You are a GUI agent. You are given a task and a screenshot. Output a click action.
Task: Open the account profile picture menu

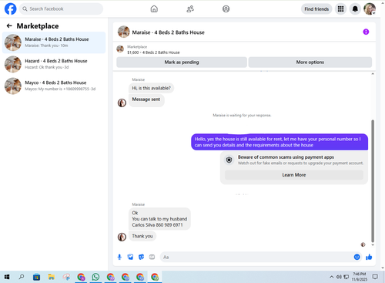pyautogui.click(x=370, y=9)
